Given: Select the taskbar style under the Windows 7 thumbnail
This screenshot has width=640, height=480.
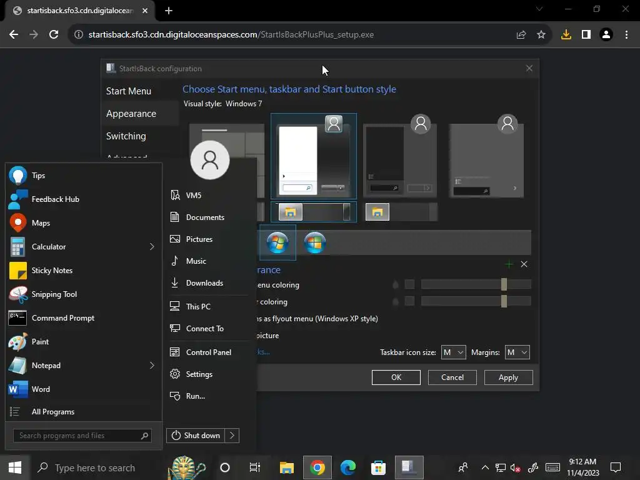Looking at the screenshot, I should click(x=314, y=212).
